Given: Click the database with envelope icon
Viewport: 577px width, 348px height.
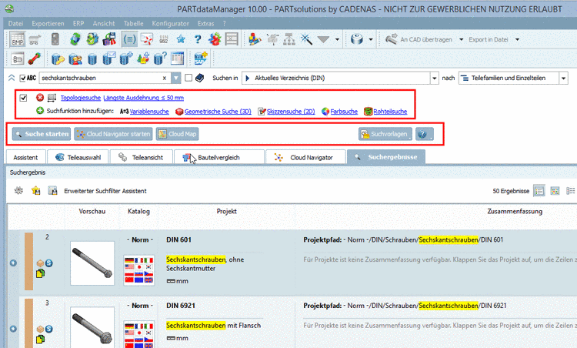Looking at the screenshot, I should point(109,59).
